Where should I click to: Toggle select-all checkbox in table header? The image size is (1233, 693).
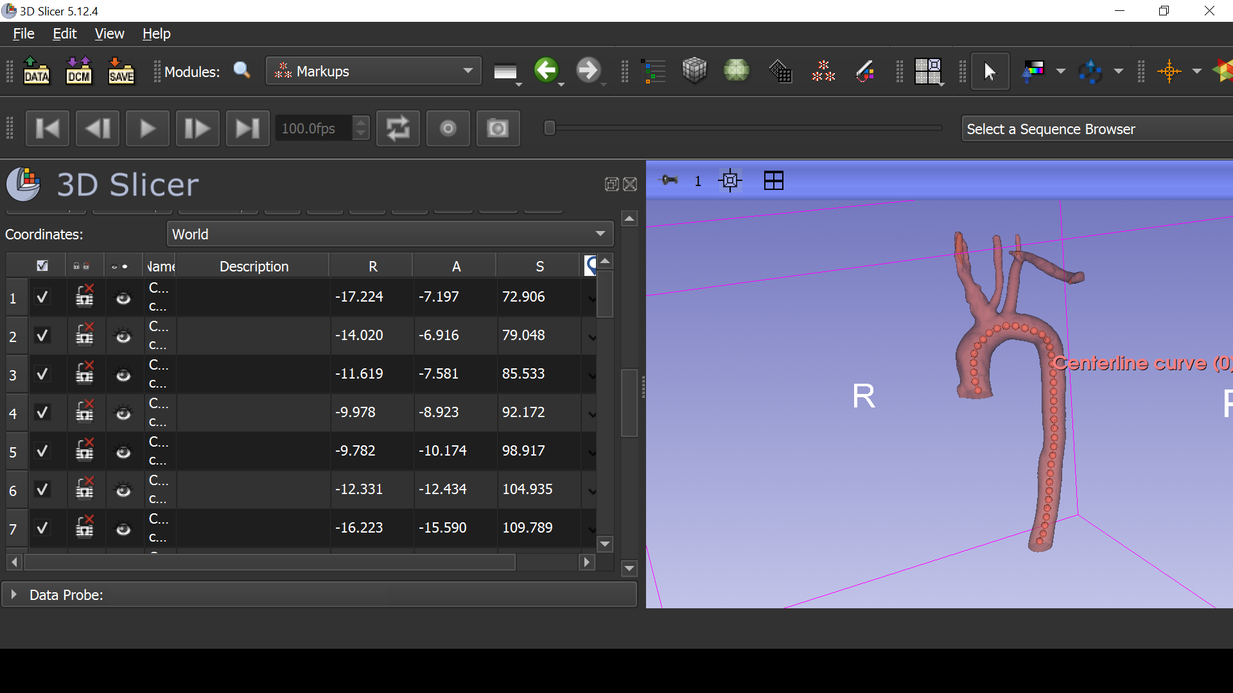coord(42,266)
